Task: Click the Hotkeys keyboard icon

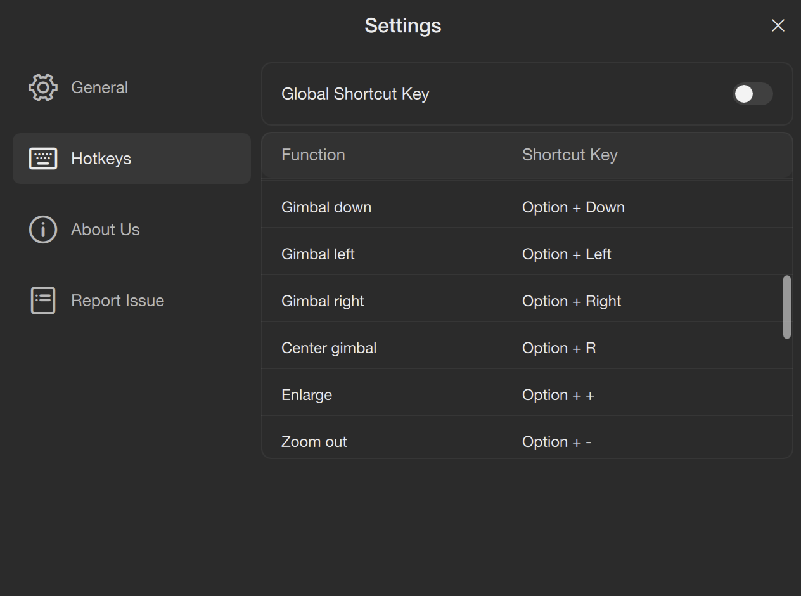Action: [x=43, y=159]
